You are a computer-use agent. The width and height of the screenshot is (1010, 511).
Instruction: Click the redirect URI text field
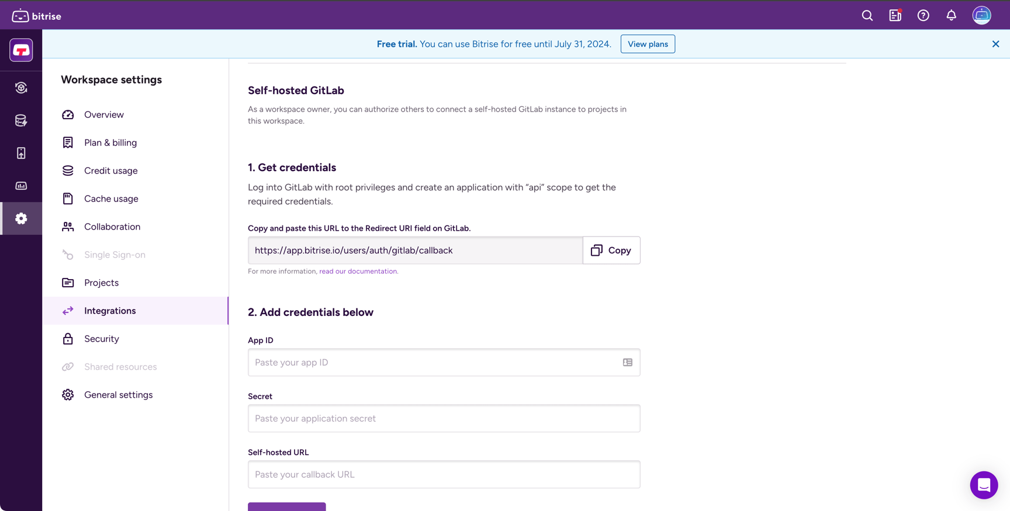(x=415, y=250)
